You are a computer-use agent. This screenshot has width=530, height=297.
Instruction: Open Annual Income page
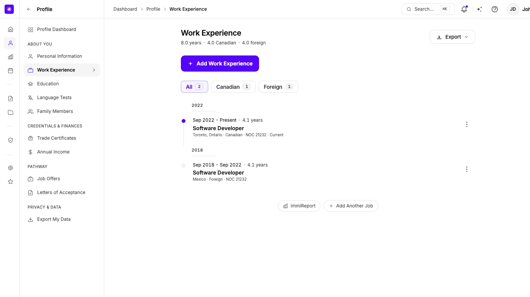tap(62, 152)
